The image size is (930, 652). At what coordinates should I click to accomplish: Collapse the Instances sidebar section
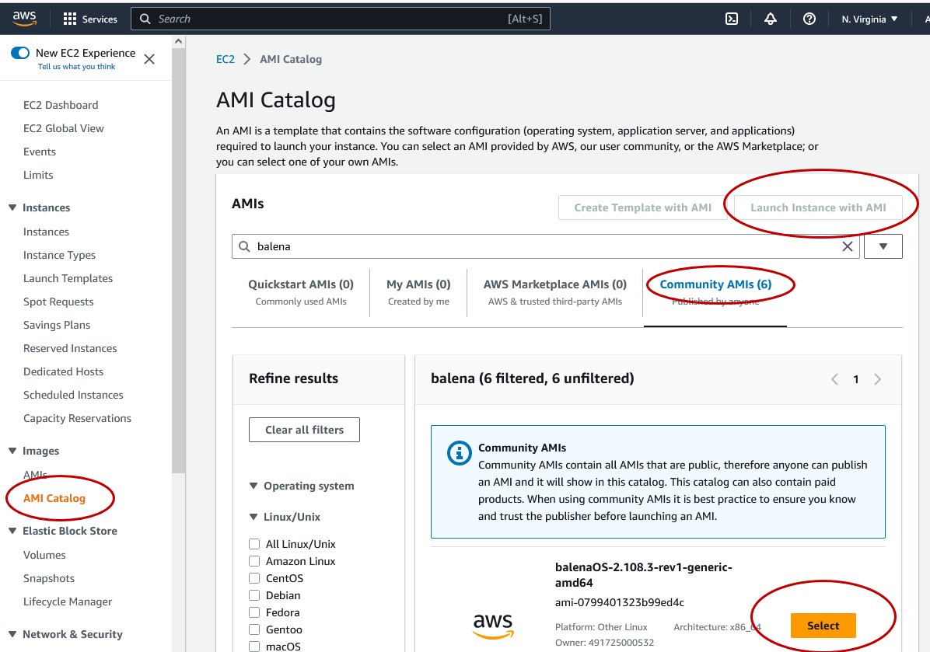(x=12, y=207)
